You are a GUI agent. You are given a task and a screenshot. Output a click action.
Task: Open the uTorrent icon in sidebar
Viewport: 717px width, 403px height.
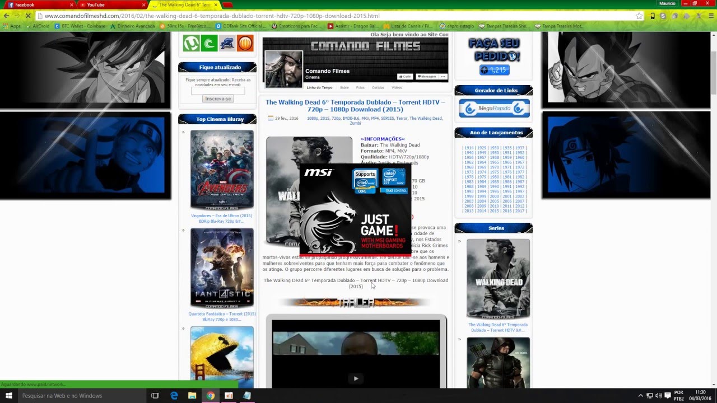pyautogui.click(x=192, y=43)
